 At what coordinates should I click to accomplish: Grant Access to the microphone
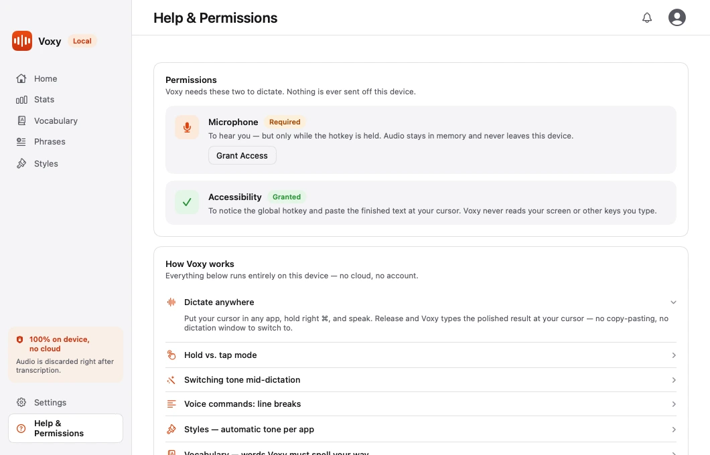tap(242, 156)
